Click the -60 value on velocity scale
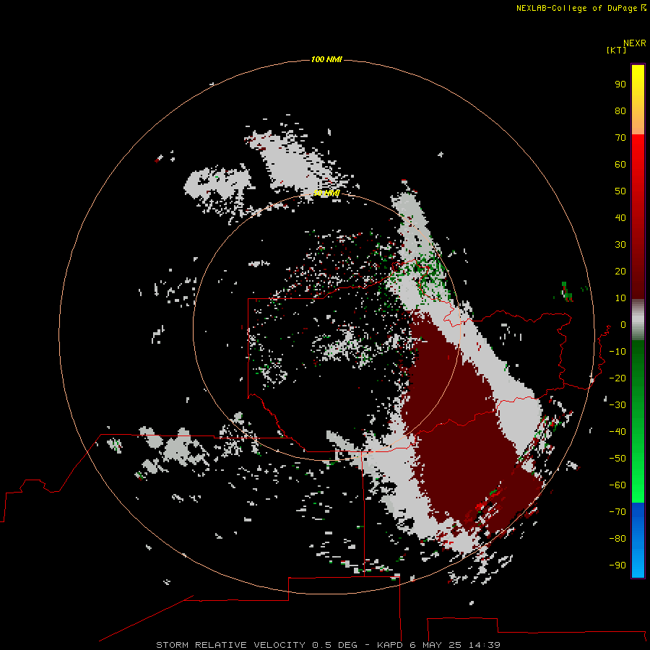This screenshot has height=650, width=650. pos(617,485)
